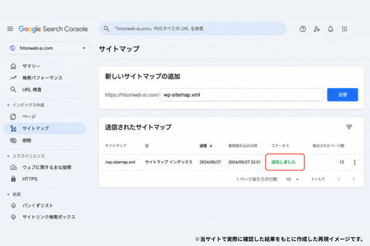The height and width of the screenshot is (246, 370).
Task: Click the gauge icon for ウェブに関する主な指標
Action: (x=13, y=167)
